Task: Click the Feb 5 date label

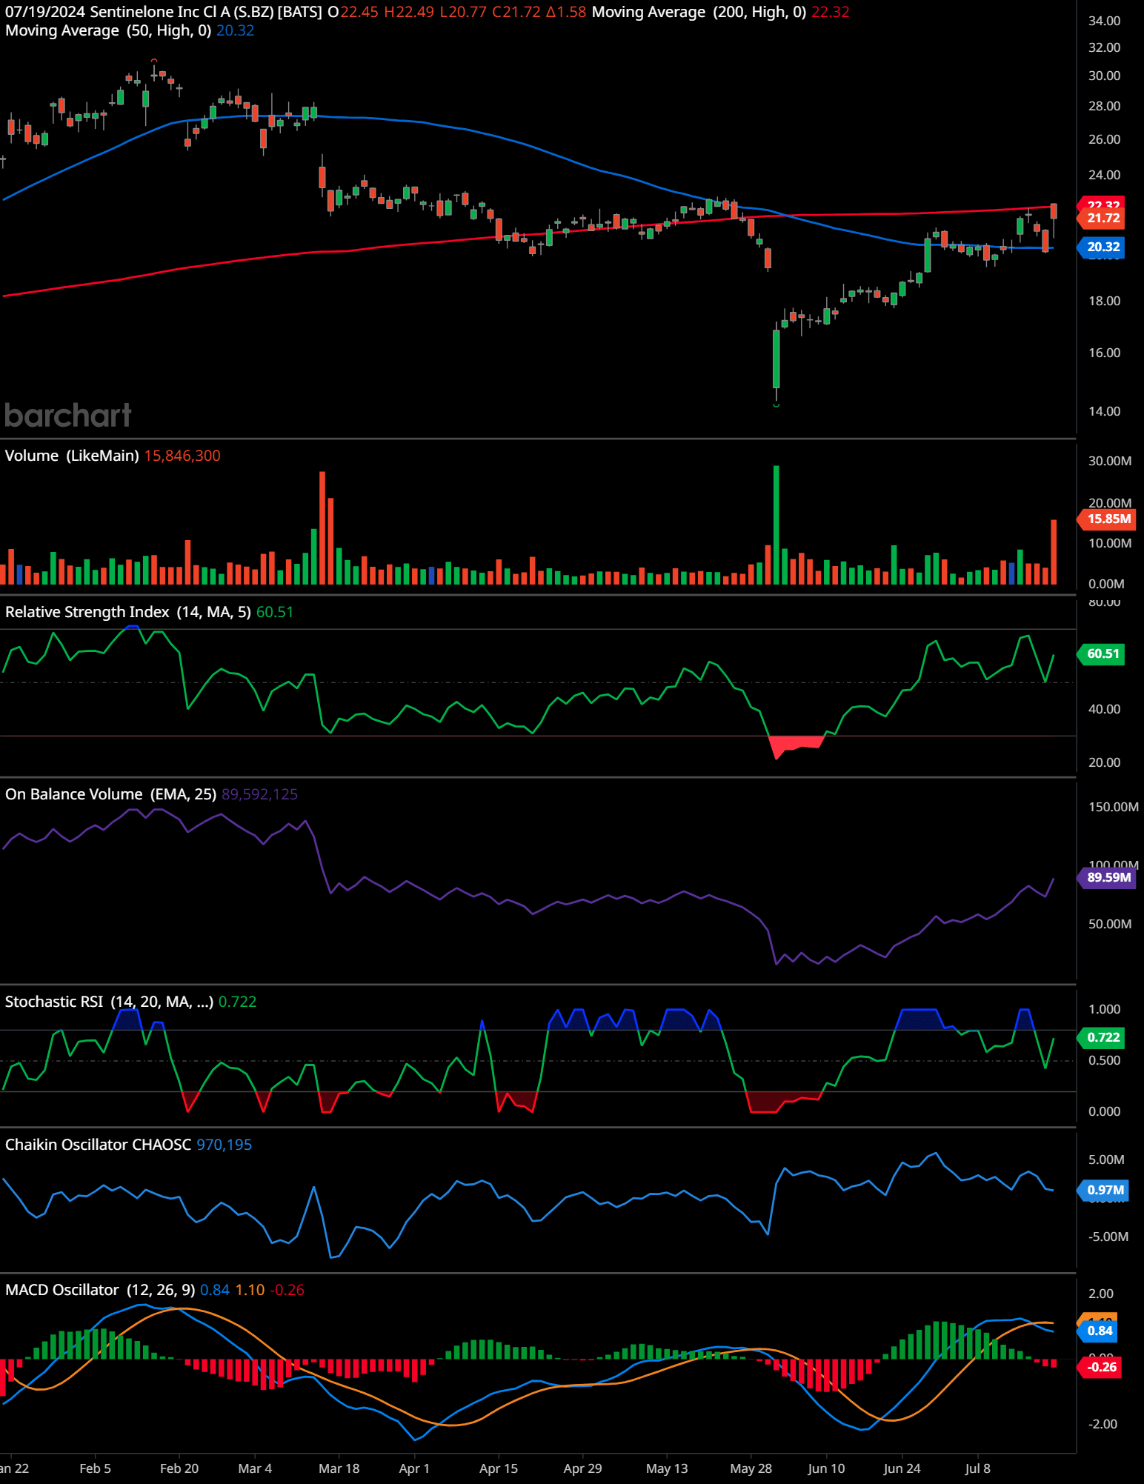Action: click(x=95, y=1468)
